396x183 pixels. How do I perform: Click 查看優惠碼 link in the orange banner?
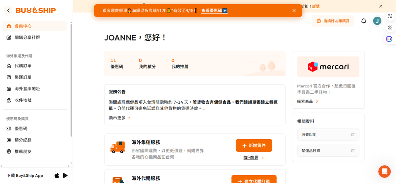point(214,10)
